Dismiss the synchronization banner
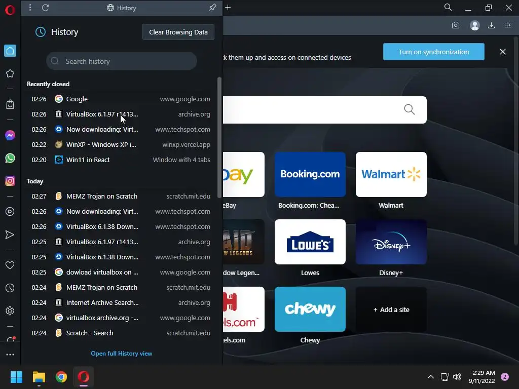The width and height of the screenshot is (519, 389). click(502, 52)
